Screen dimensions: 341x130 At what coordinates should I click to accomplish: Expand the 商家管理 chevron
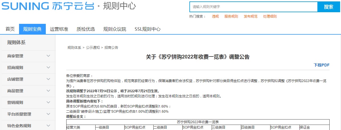tap(49, 56)
